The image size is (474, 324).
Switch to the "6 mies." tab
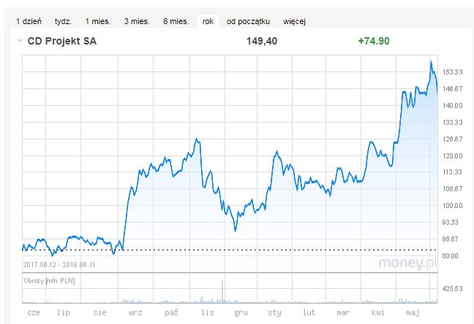pyautogui.click(x=176, y=22)
